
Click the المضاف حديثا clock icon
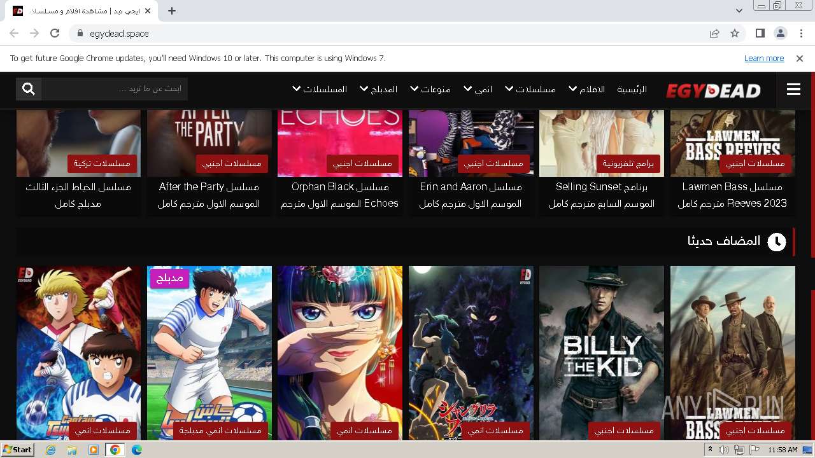point(777,242)
